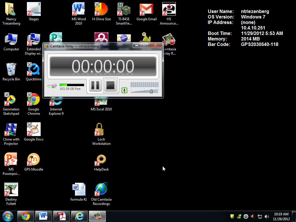
Task: Adjust the microphone volume slider handle
Action: [x=151, y=91]
